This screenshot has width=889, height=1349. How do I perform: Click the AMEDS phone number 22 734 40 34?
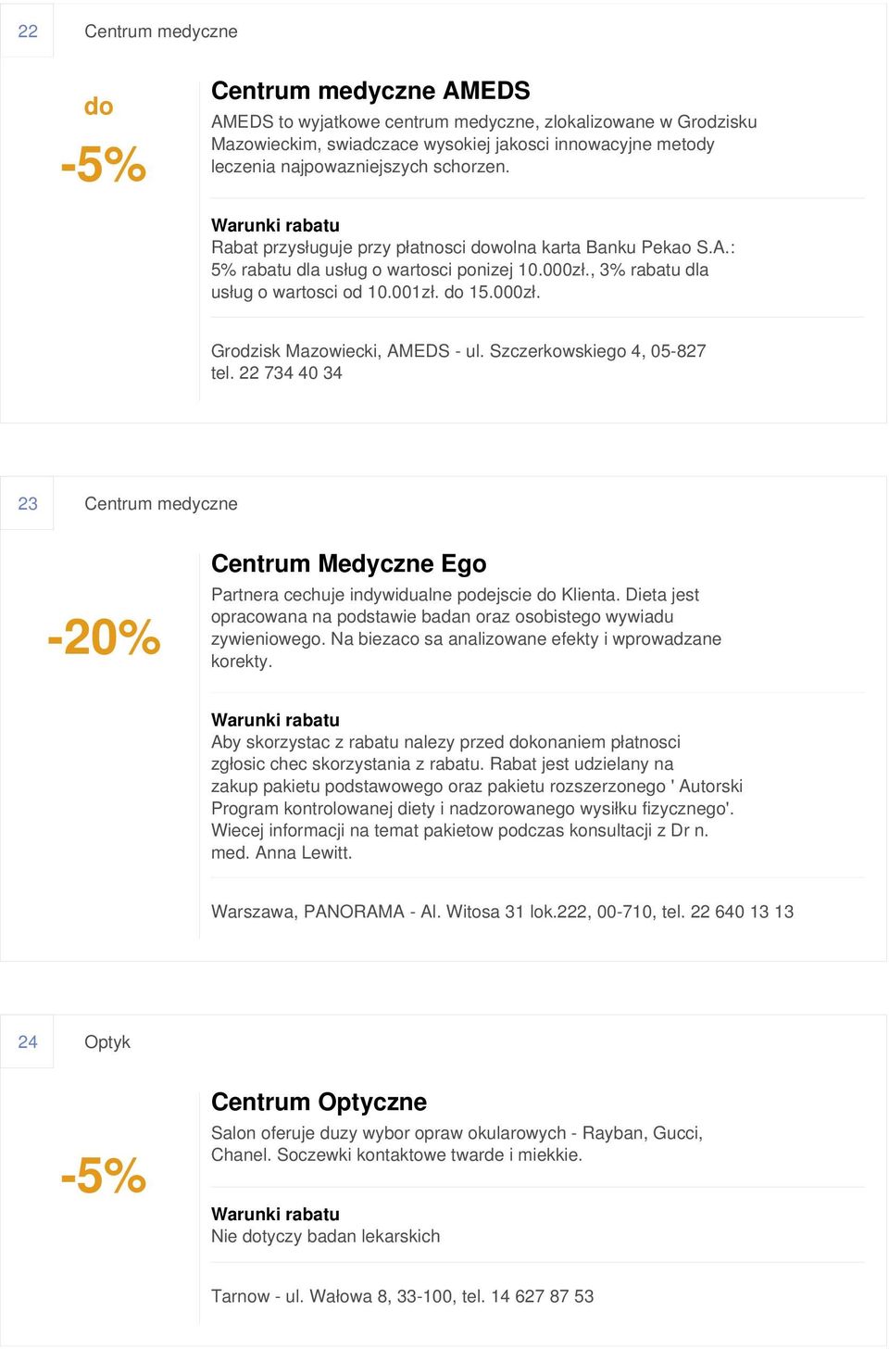pos(291,373)
